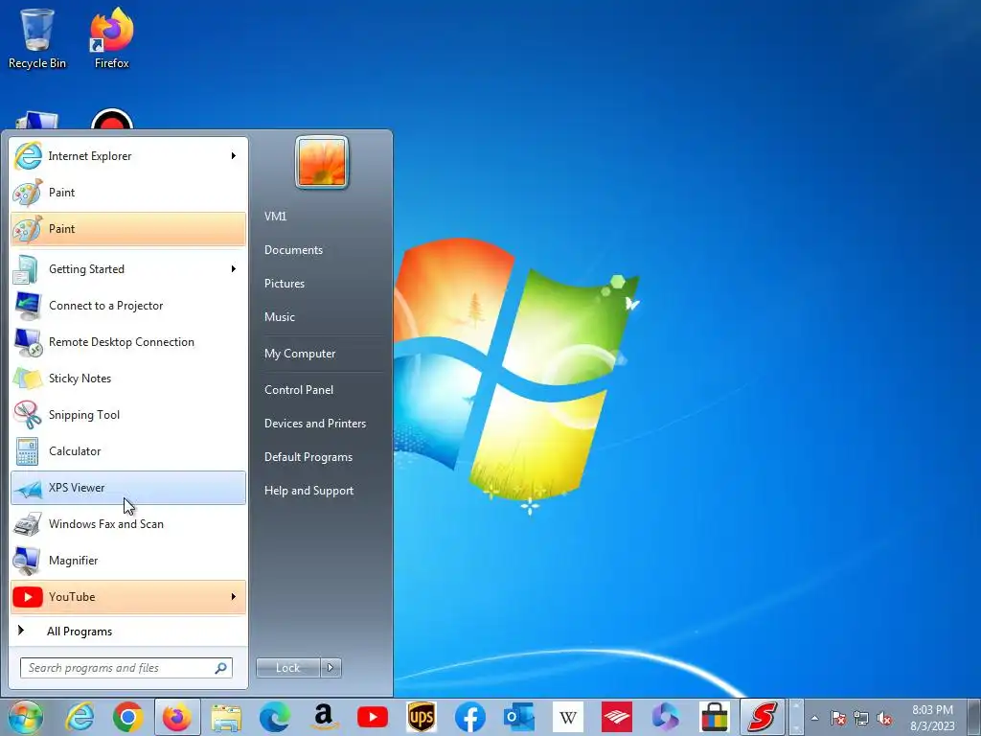Launch the first Paint entry in Start menu
The image size is (981, 736).
pyautogui.click(x=128, y=192)
